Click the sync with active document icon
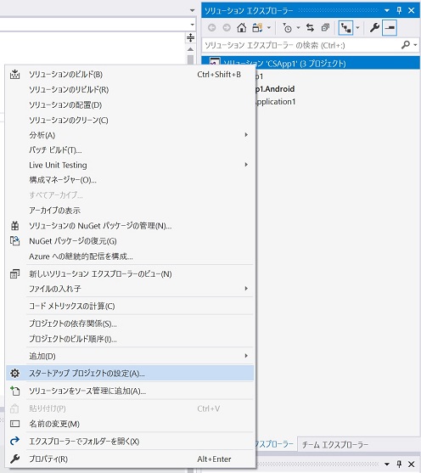Screen dimensions: 421x473 coord(310,28)
